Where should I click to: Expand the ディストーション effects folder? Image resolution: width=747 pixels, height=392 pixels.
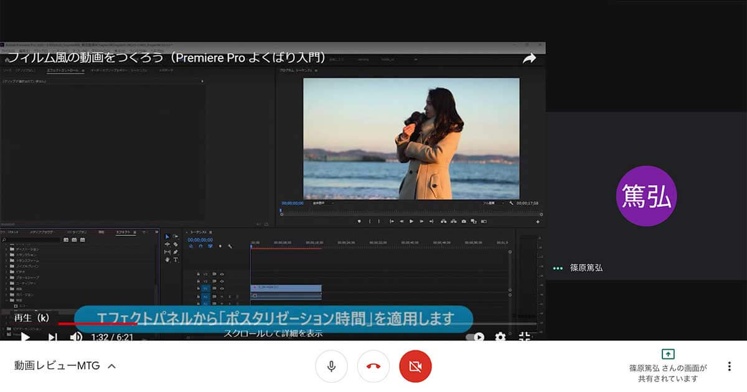6,249
